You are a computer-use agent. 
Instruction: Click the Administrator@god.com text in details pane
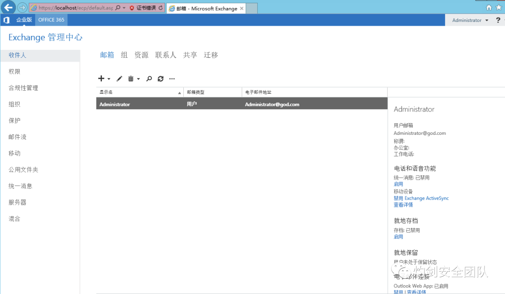[419, 133]
